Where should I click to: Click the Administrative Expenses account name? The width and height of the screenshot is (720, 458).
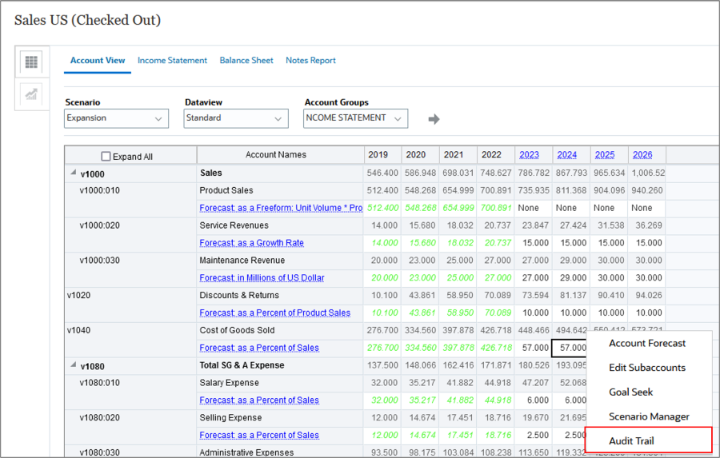click(246, 452)
